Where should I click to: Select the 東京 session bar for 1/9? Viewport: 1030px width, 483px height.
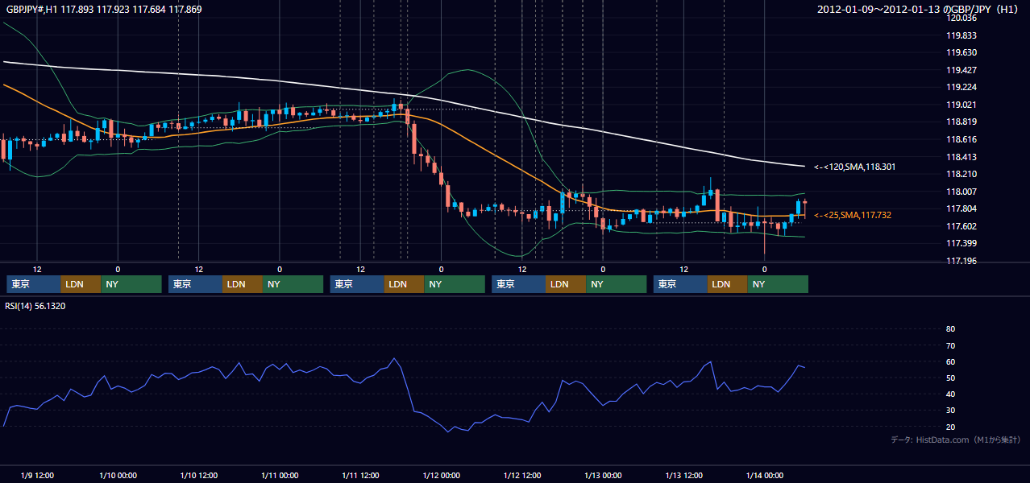(34, 284)
